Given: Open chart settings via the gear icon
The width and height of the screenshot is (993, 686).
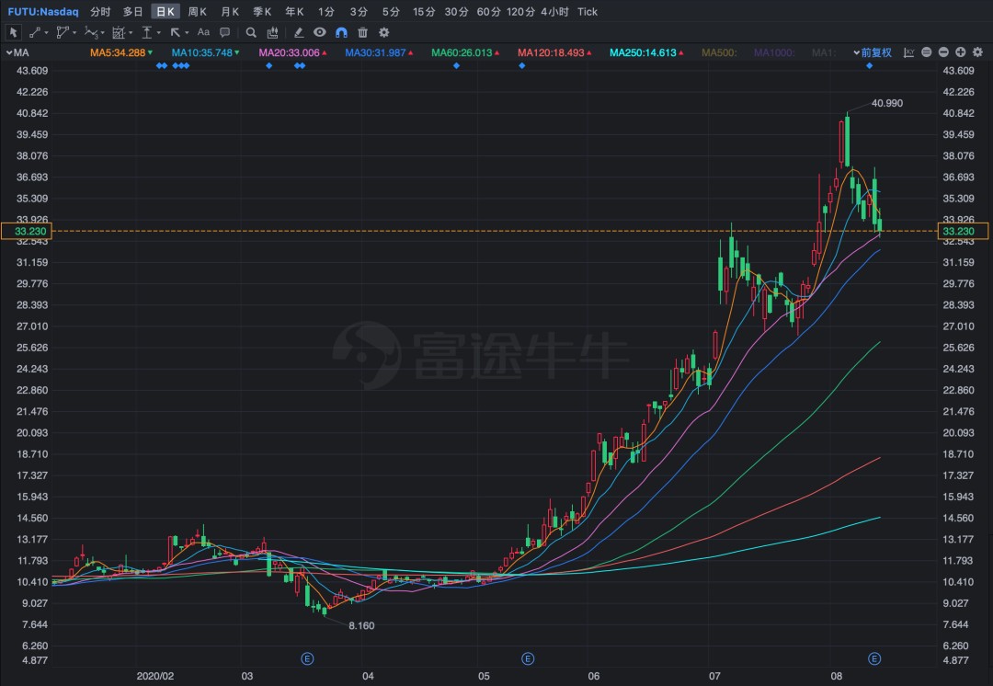Looking at the screenshot, I should tap(383, 31).
